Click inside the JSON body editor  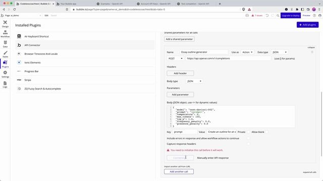tap(231, 117)
